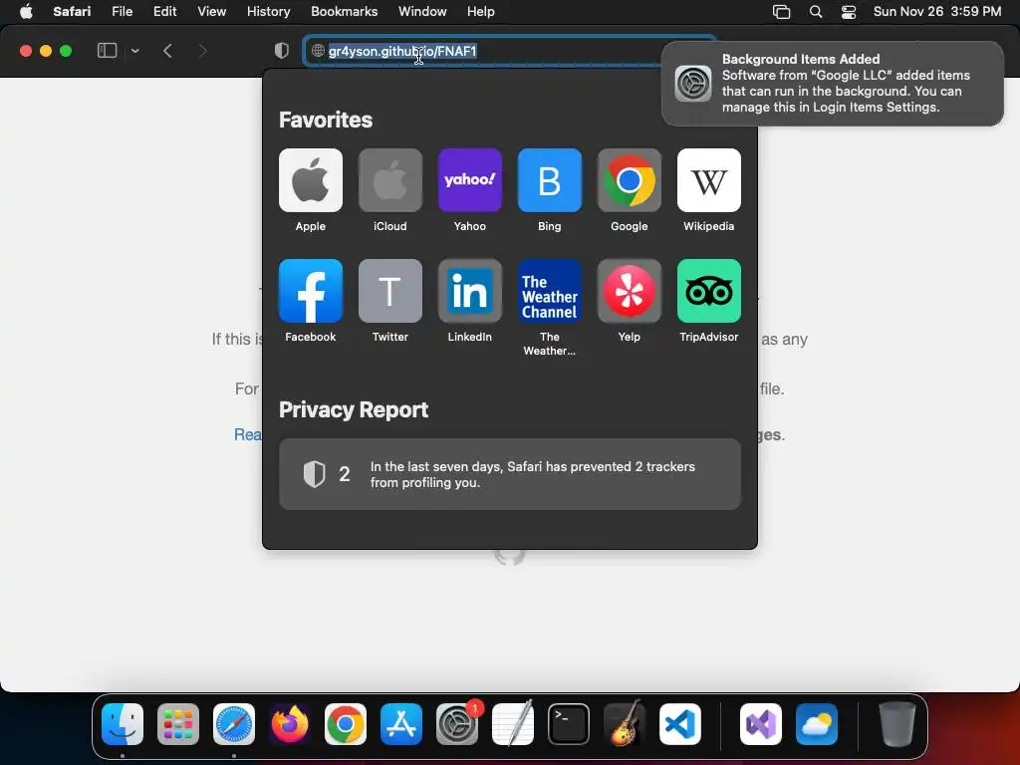Expand the tab group dropdown chevron
The image size is (1020, 765).
point(135,51)
